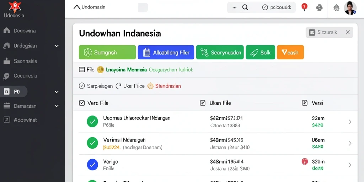Click the green Scarynusden button
Viewport: 364px width, 182px height.
[x=220, y=52]
